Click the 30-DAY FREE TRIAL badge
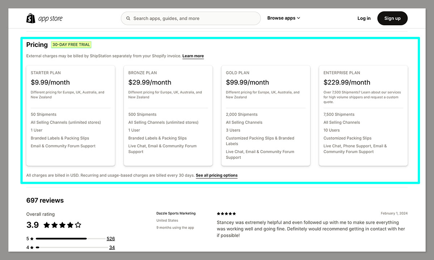Viewport: 434px width, 260px height. click(71, 44)
